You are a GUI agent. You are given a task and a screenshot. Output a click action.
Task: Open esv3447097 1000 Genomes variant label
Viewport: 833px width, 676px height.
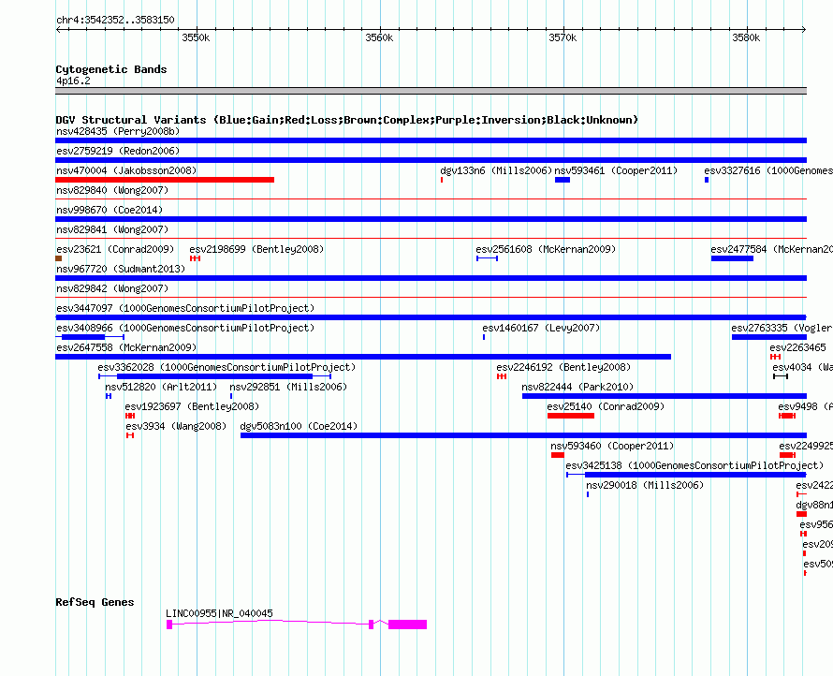pyautogui.click(x=185, y=308)
